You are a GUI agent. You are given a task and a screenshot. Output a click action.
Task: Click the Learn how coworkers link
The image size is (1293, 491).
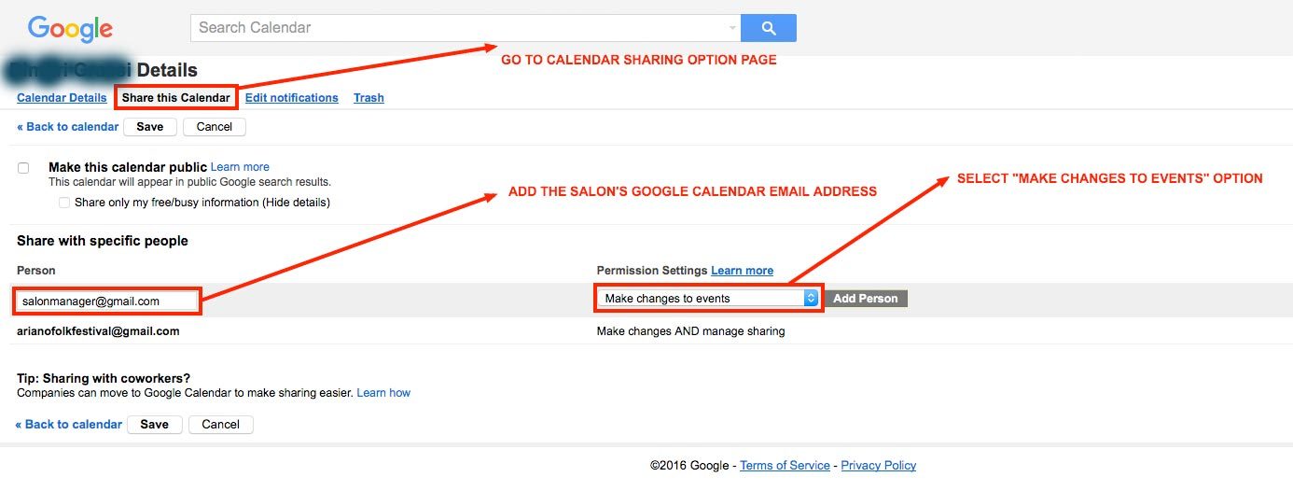[x=383, y=393]
